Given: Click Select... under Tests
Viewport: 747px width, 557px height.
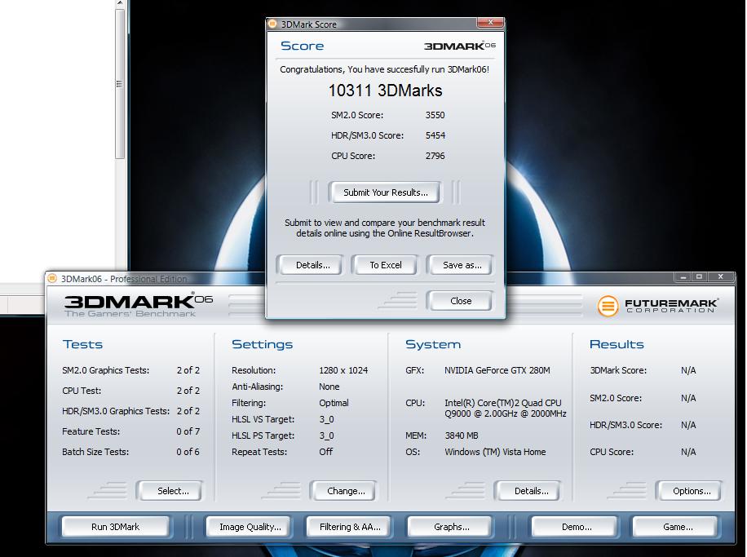Looking at the screenshot, I should pyautogui.click(x=172, y=491).
